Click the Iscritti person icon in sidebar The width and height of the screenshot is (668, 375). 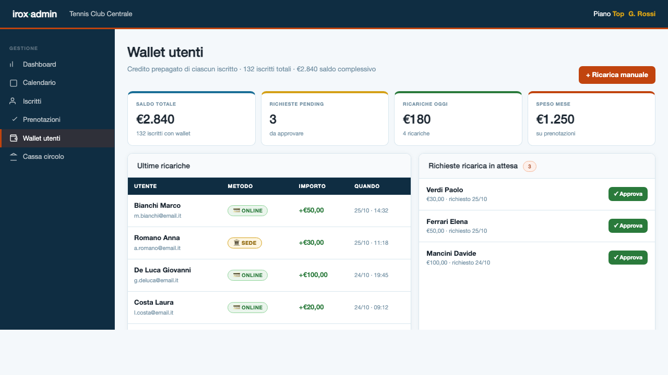(x=14, y=101)
